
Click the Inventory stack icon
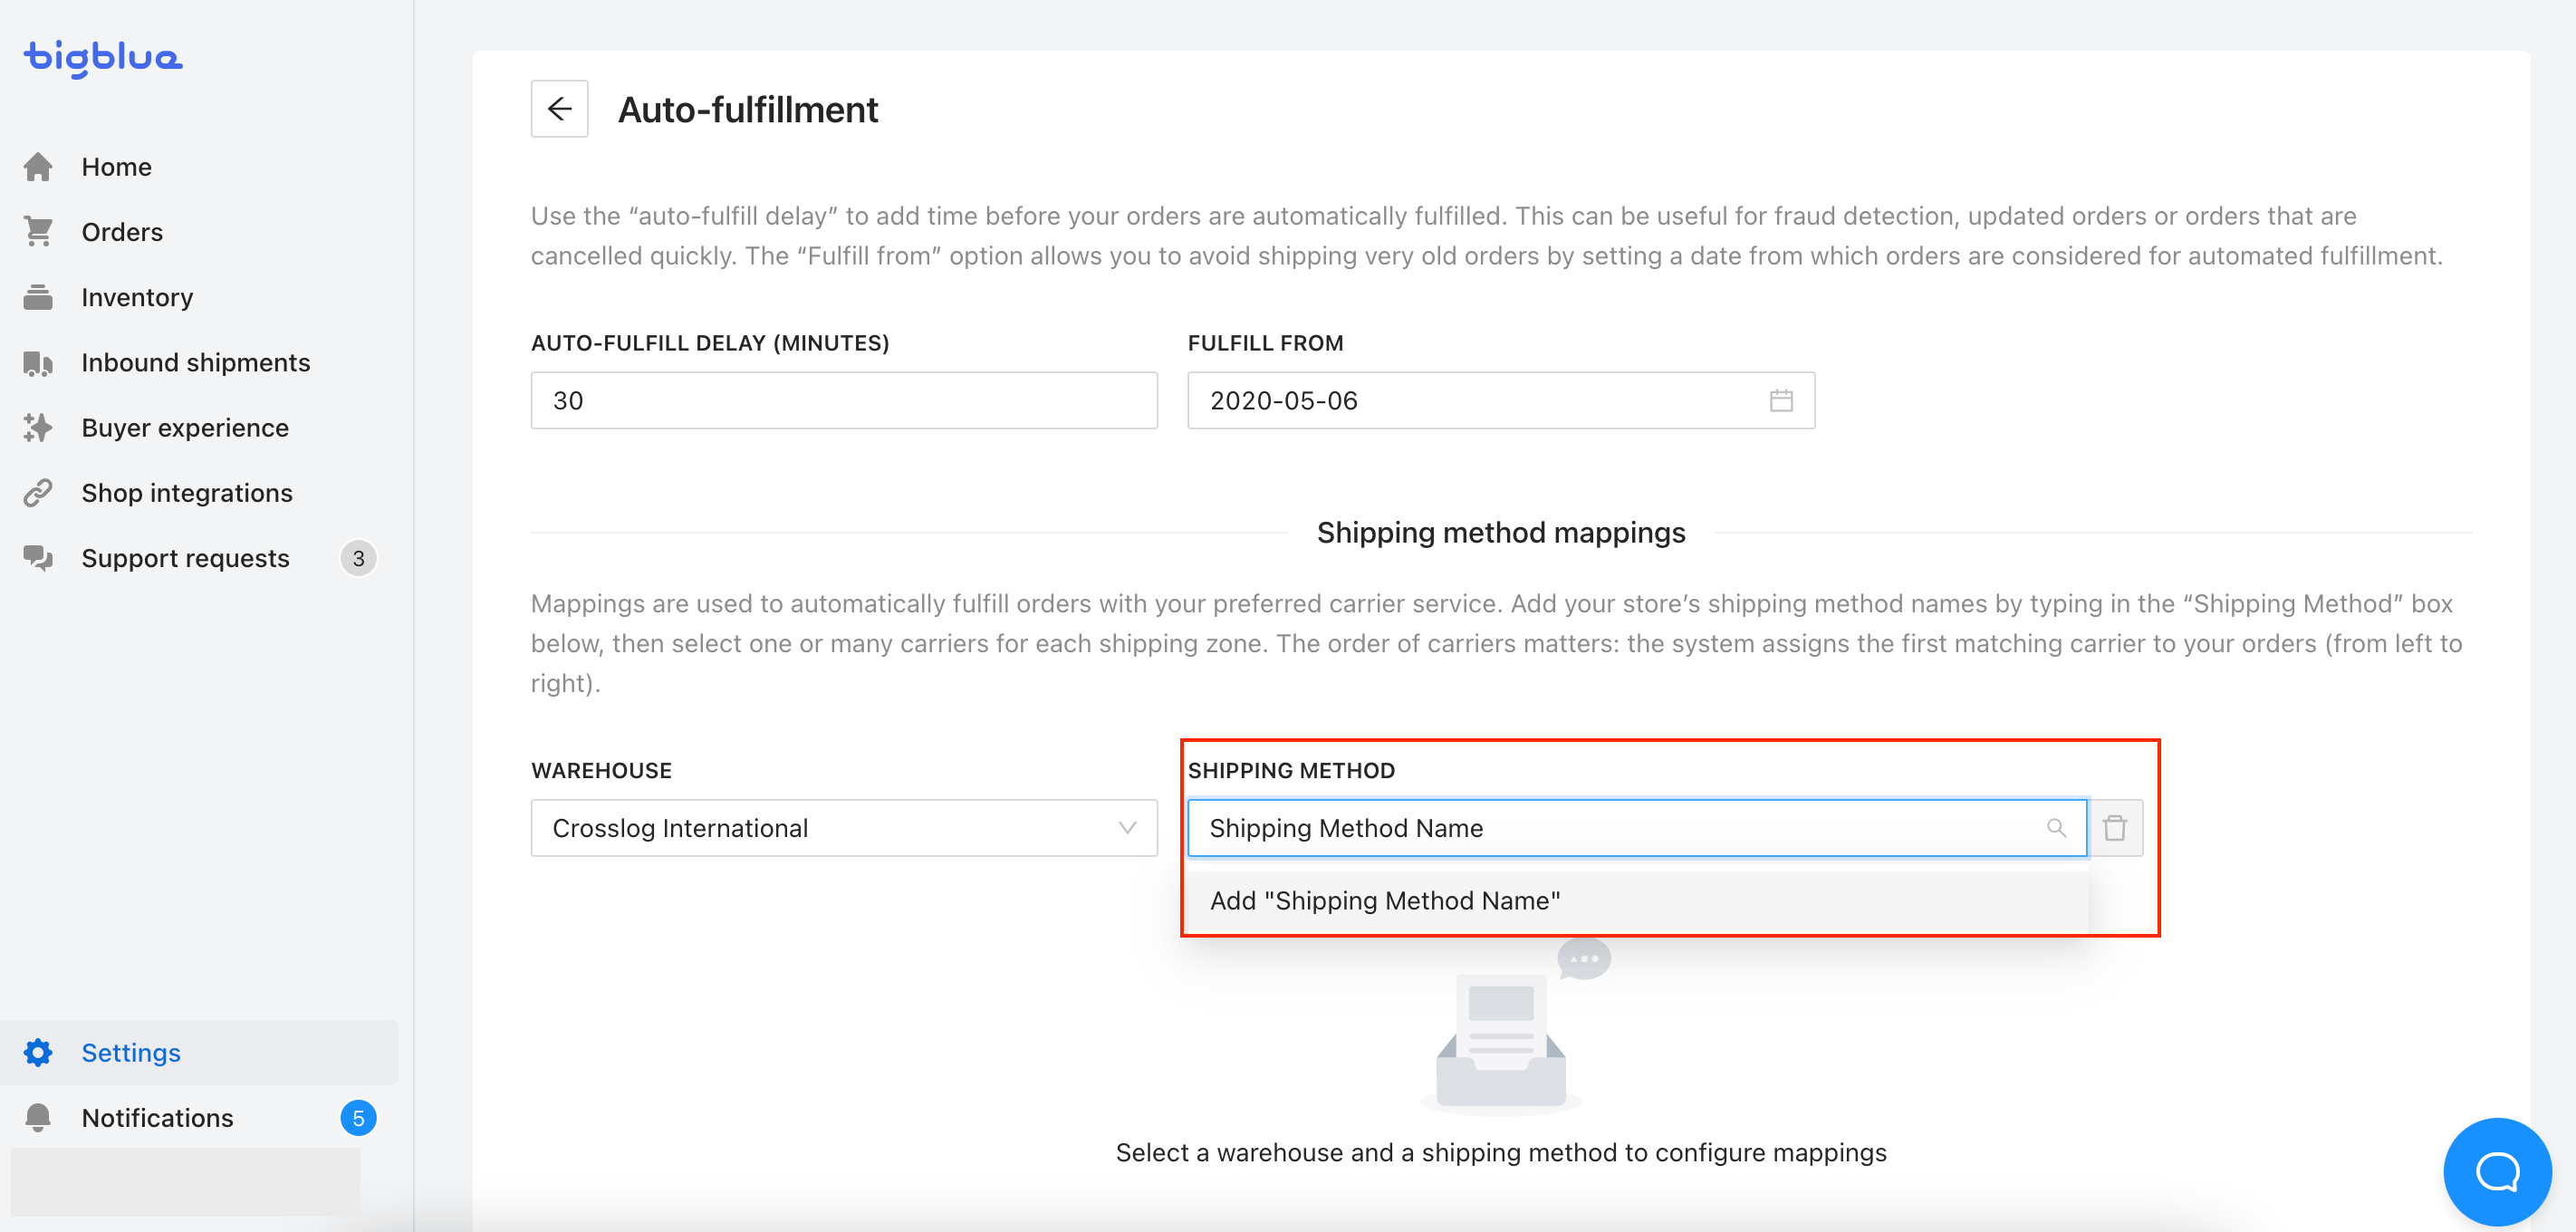pyautogui.click(x=38, y=297)
